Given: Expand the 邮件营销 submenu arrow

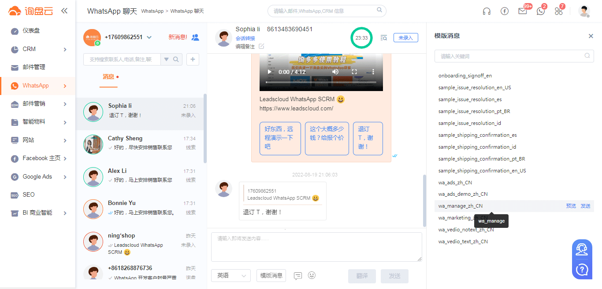Looking at the screenshot, I should click(65, 104).
